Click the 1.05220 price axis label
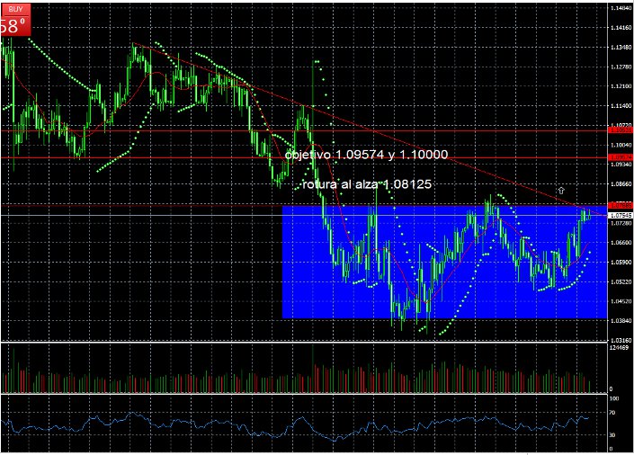Screen dimensions: 634x455 pyautogui.click(x=620, y=281)
